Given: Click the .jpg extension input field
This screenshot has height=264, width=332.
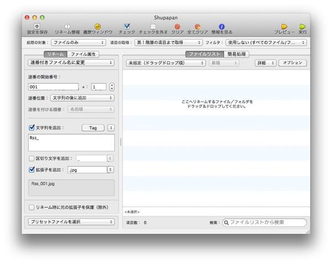Looking at the screenshot, I should pyautogui.click(x=87, y=170).
